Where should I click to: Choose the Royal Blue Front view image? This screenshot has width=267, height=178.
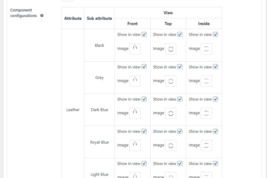135,145
